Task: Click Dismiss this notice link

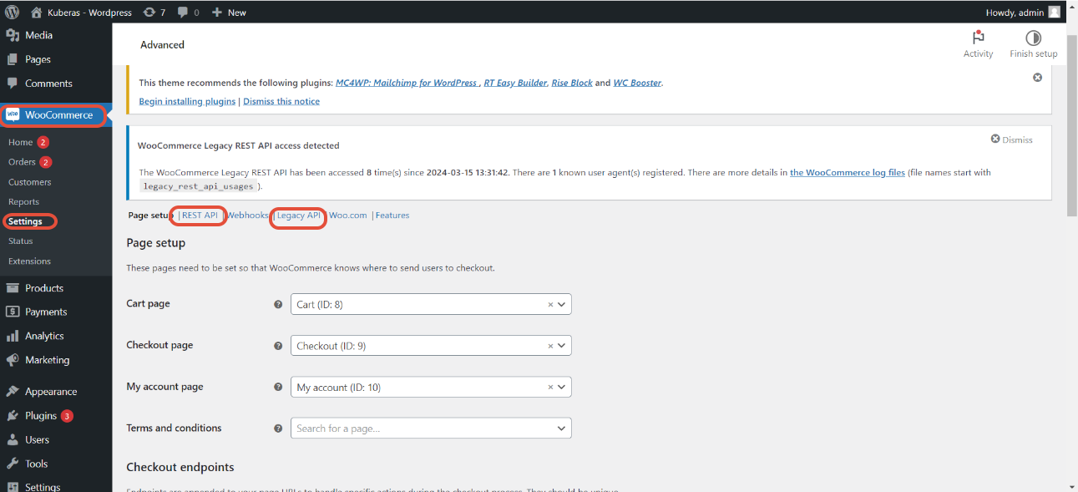Action: click(281, 101)
